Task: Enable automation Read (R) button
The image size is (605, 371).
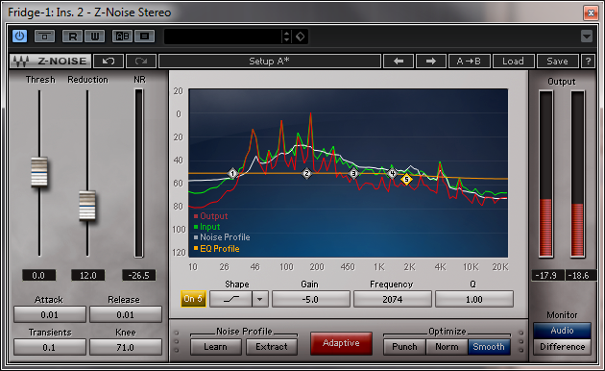Action: (73, 37)
